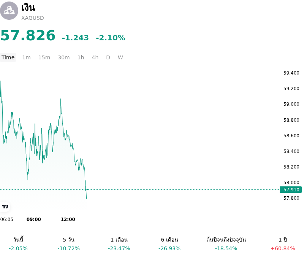Click the 12:00 time axis marker

click(68, 219)
